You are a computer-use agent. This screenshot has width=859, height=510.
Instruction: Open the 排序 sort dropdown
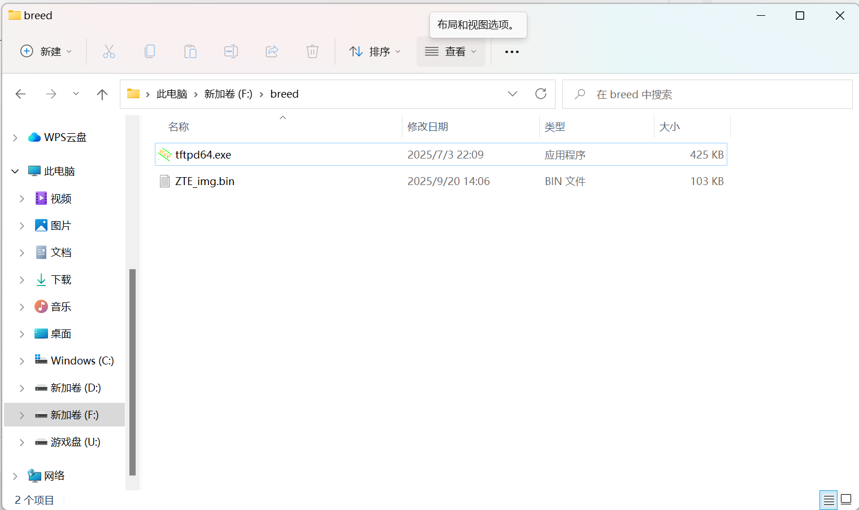pyautogui.click(x=375, y=51)
